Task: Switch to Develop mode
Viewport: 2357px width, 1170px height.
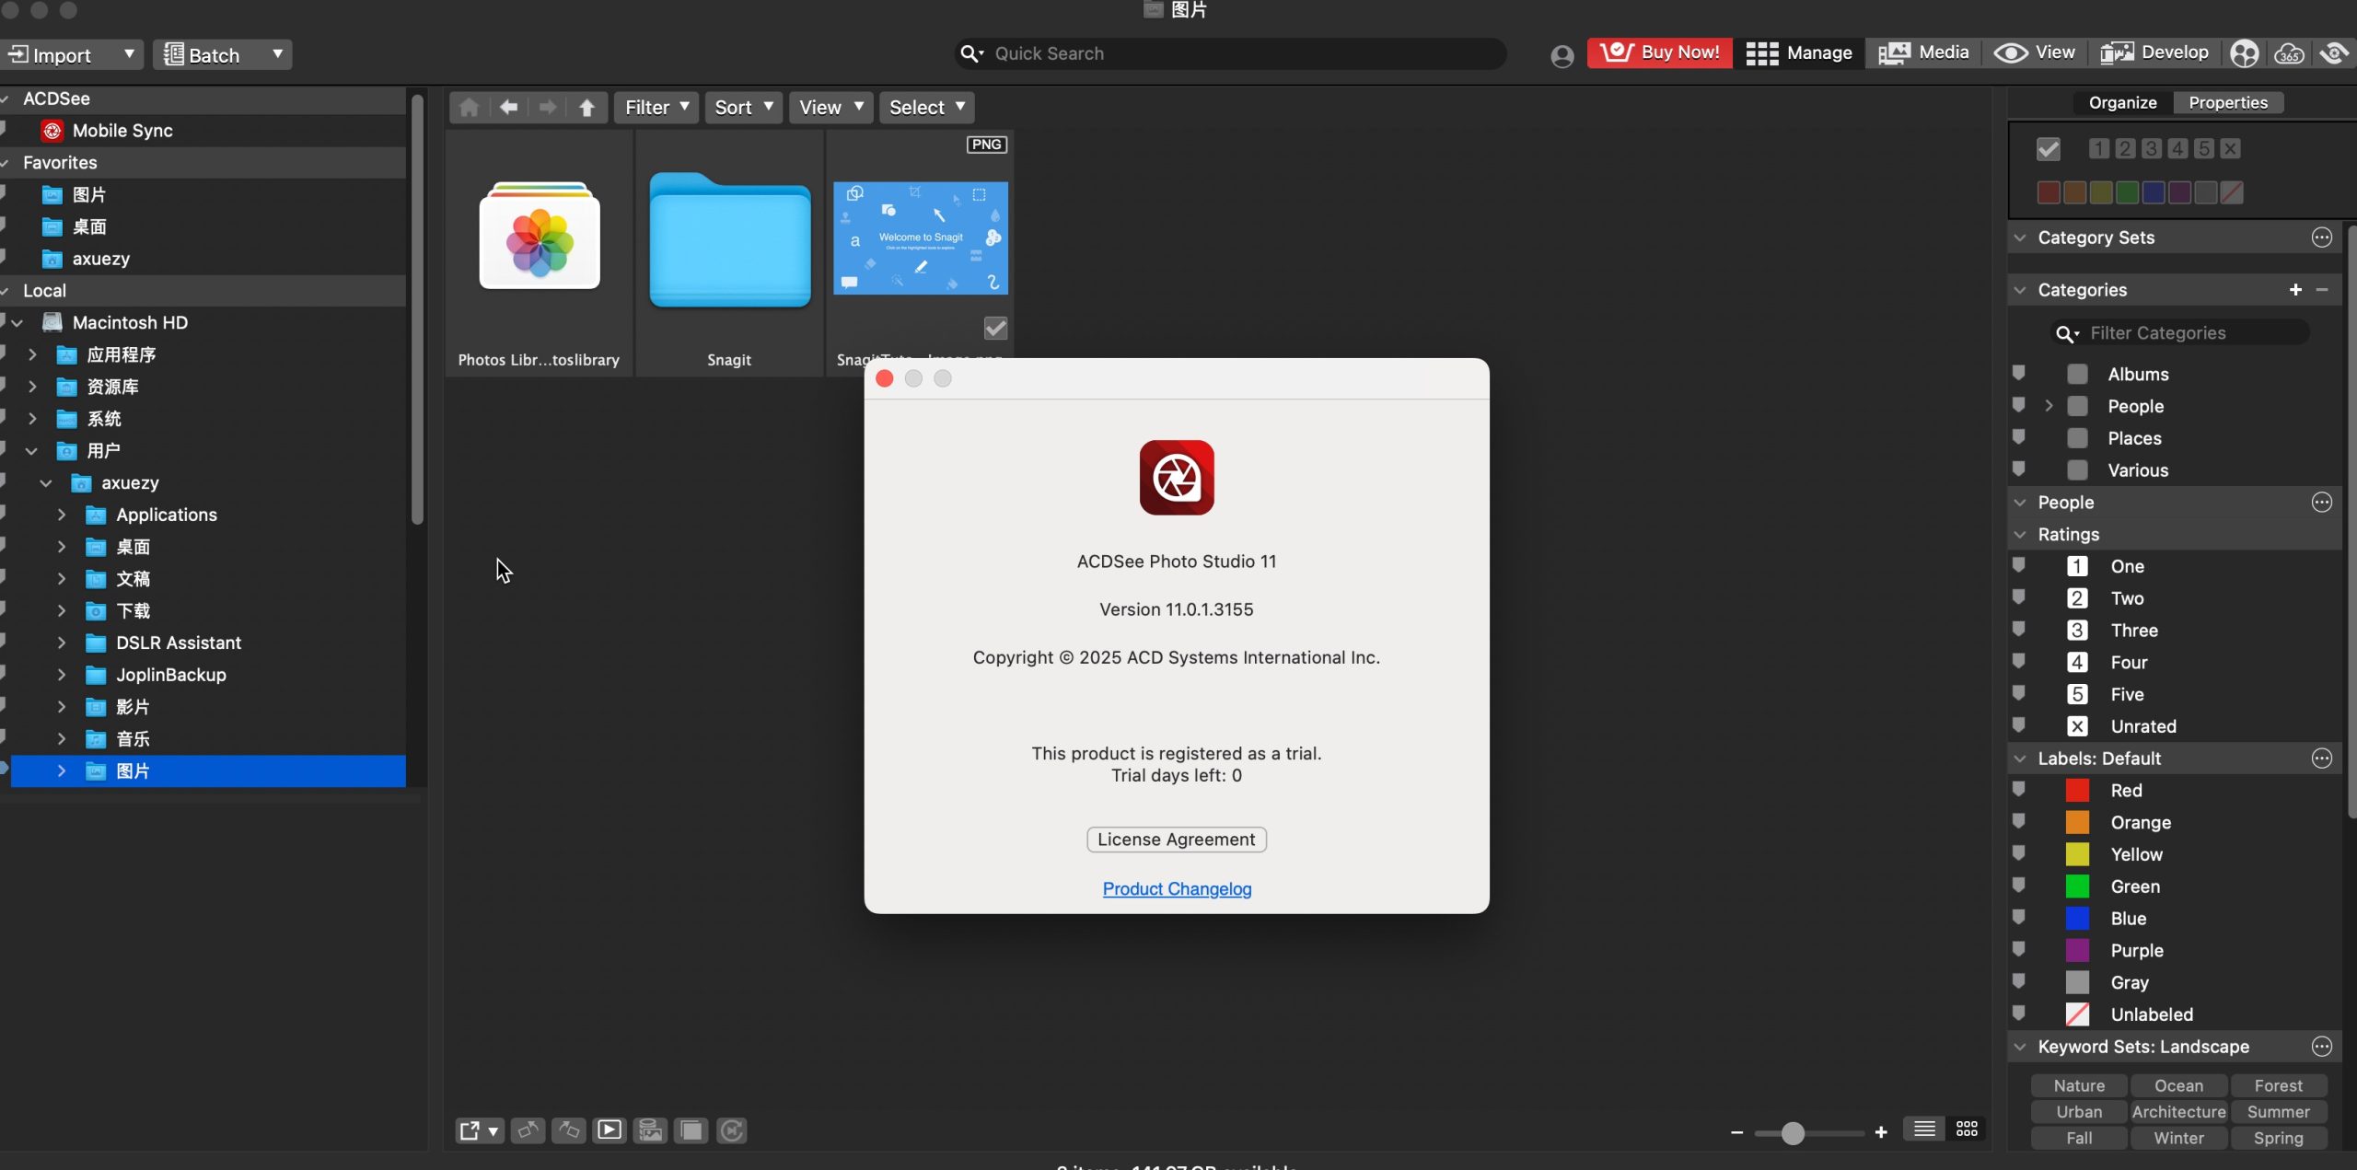Action: click(2154, 53)
